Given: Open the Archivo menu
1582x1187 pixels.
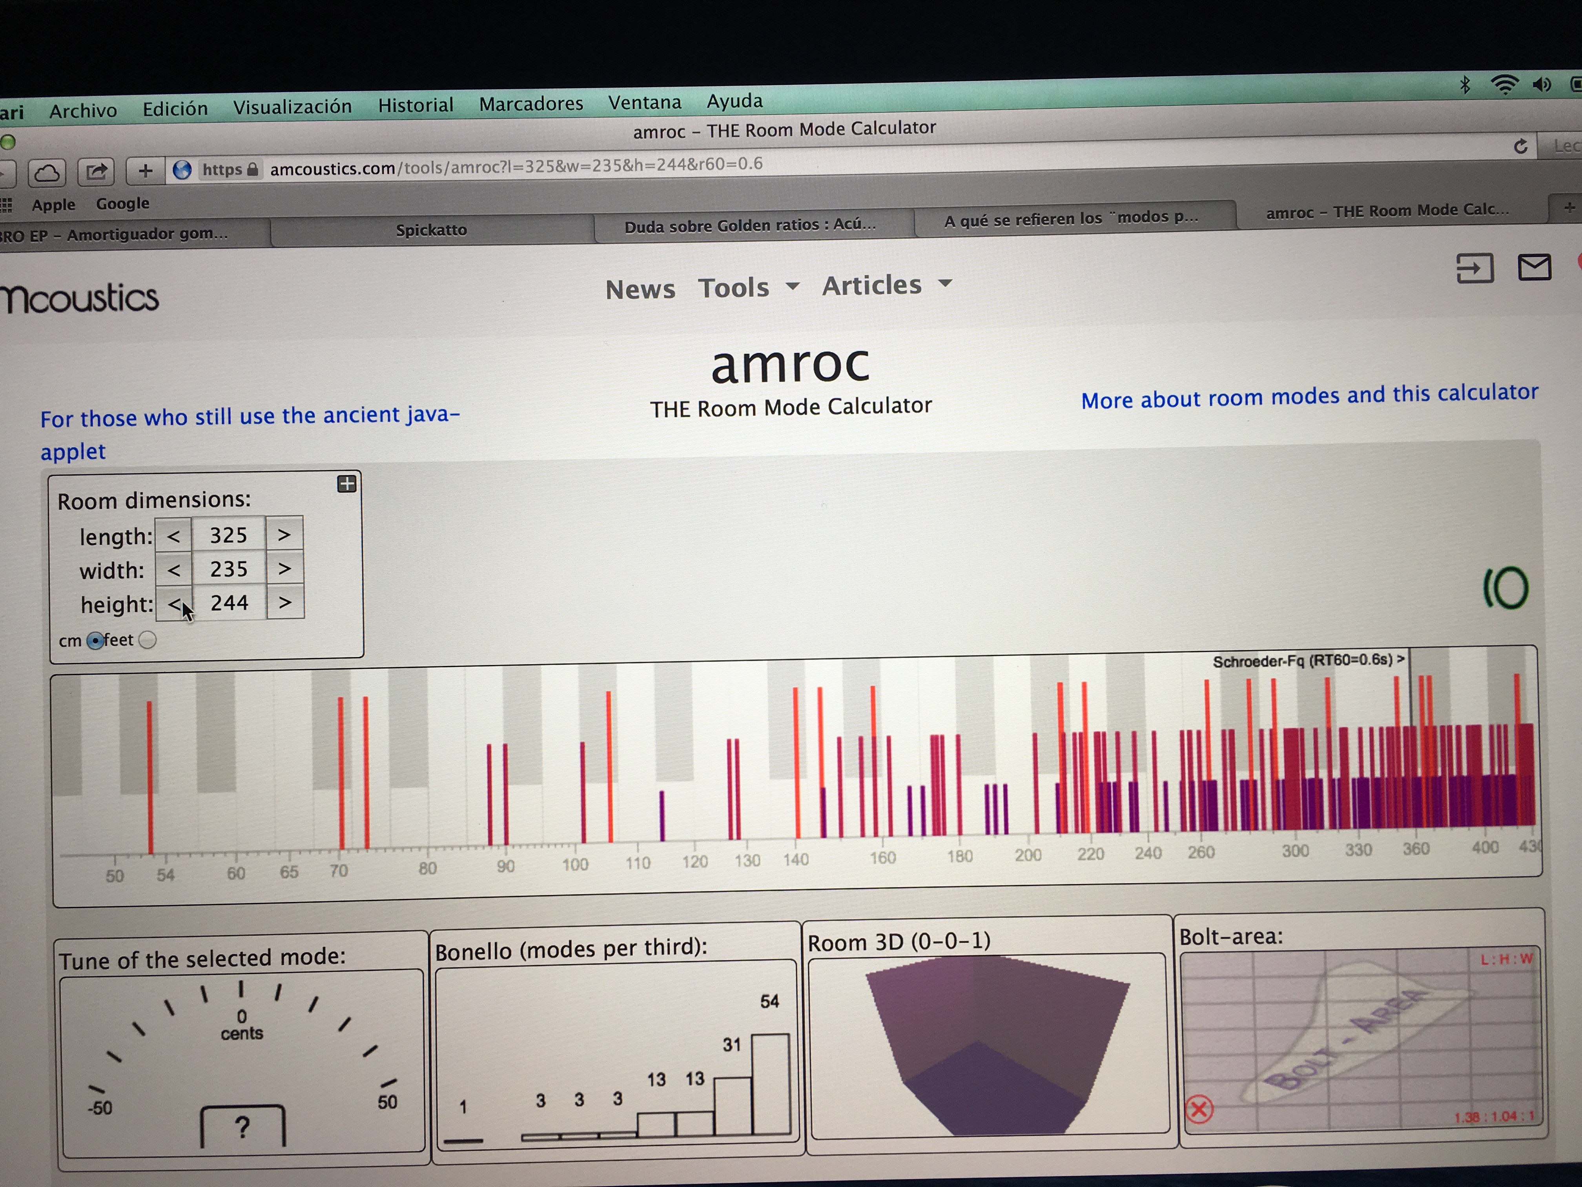Looking at the screenshot, I should point(83,110).
